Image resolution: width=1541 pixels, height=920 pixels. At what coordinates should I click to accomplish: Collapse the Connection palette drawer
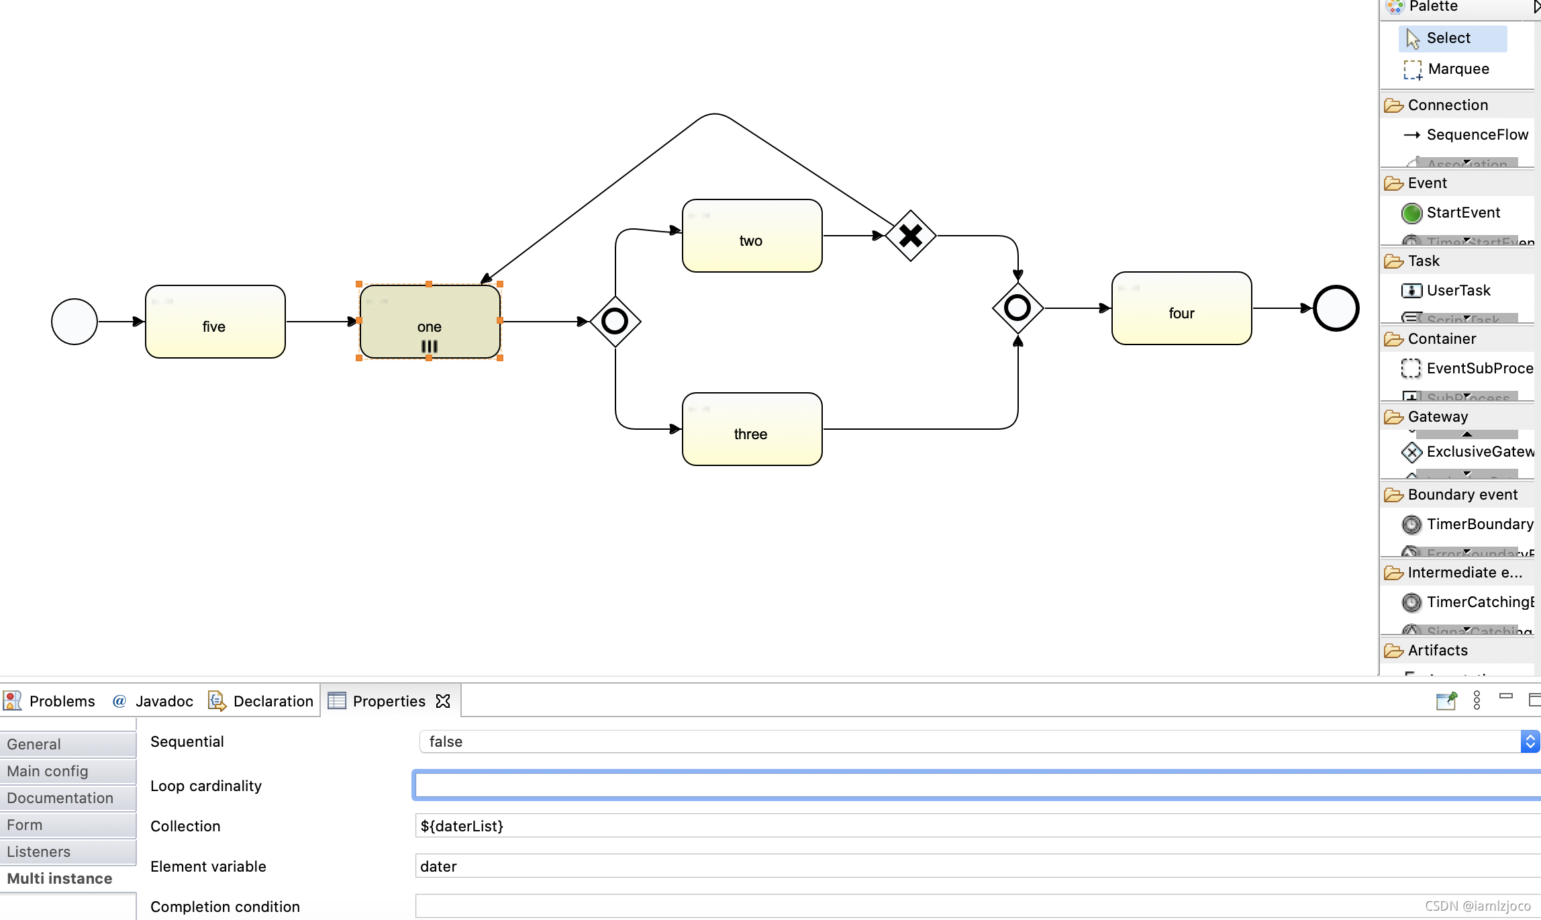pos(1447,105)
